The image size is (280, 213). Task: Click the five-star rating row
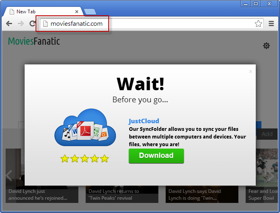(84, 158)
